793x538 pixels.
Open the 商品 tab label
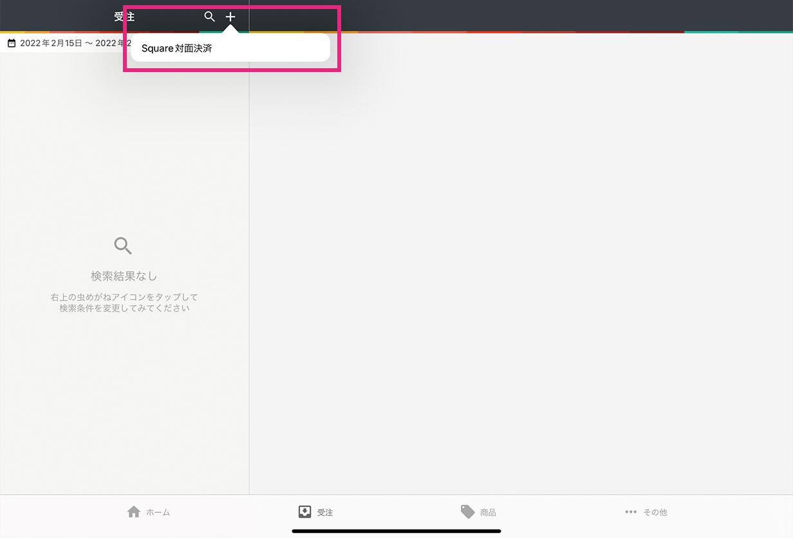click(x=488, y=513)
